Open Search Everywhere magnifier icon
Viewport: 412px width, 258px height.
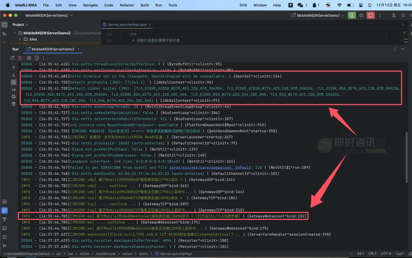coord(403,15)
